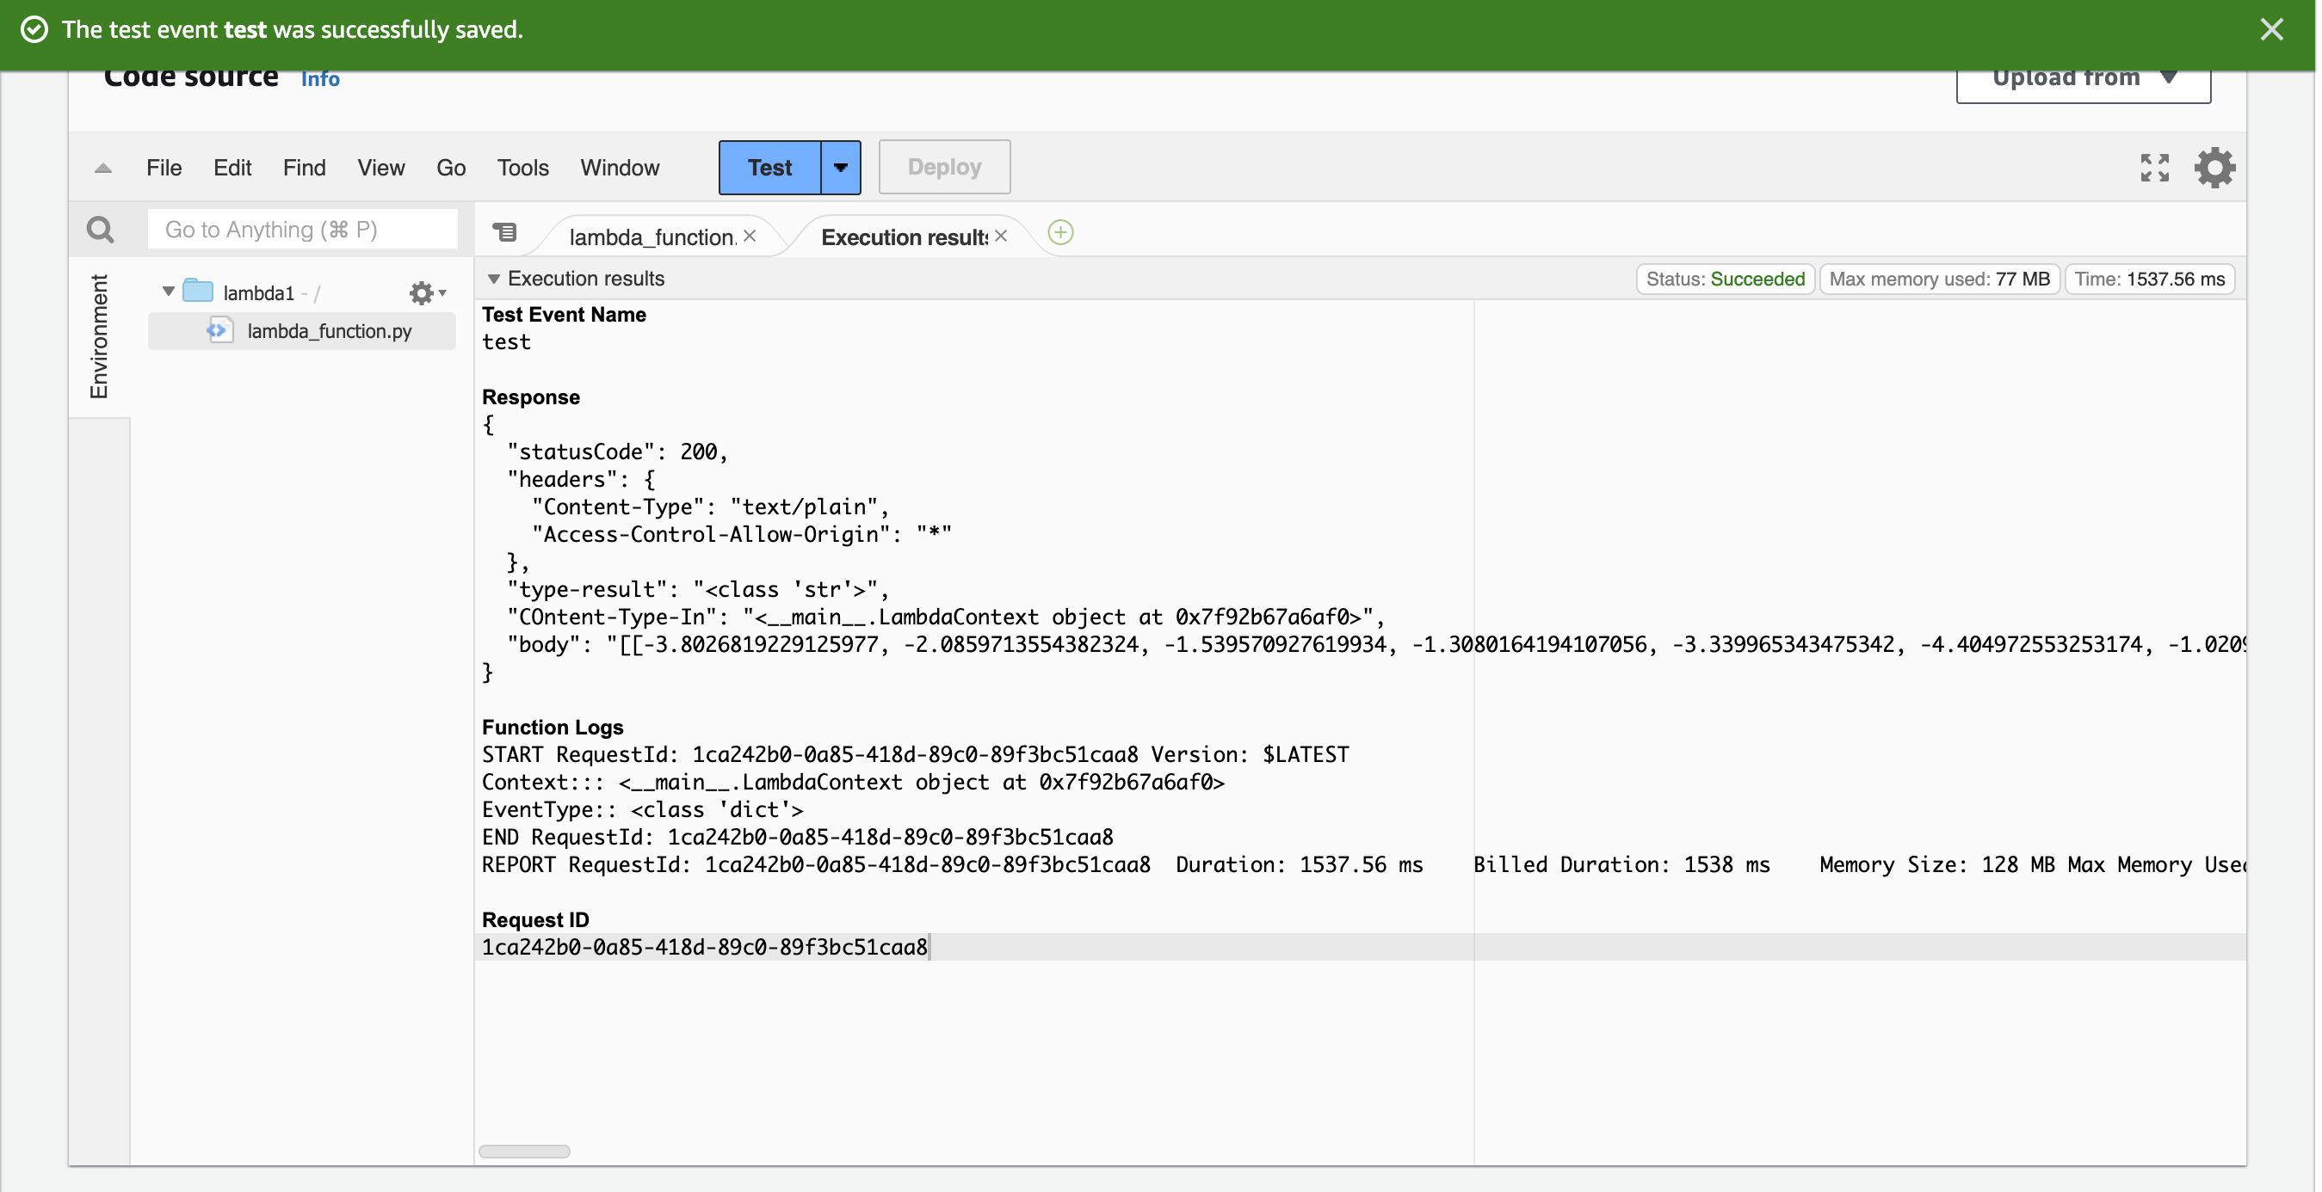Collapse the lambda1 folder tree
This screenshot has width=2322, height=1192.
(169, 291)
